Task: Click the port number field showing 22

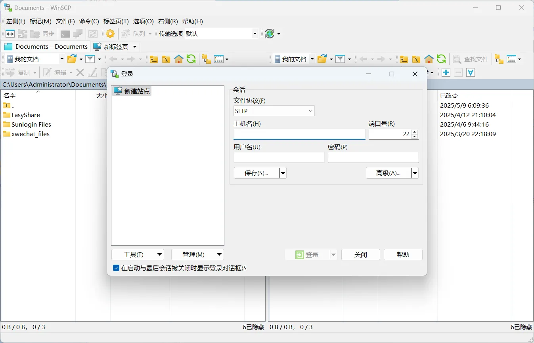Action: pos(390,134)
